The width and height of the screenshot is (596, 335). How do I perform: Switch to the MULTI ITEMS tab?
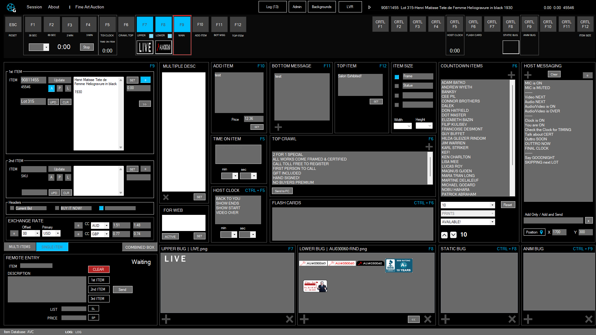pyautogui.click(x=20, y=247)
